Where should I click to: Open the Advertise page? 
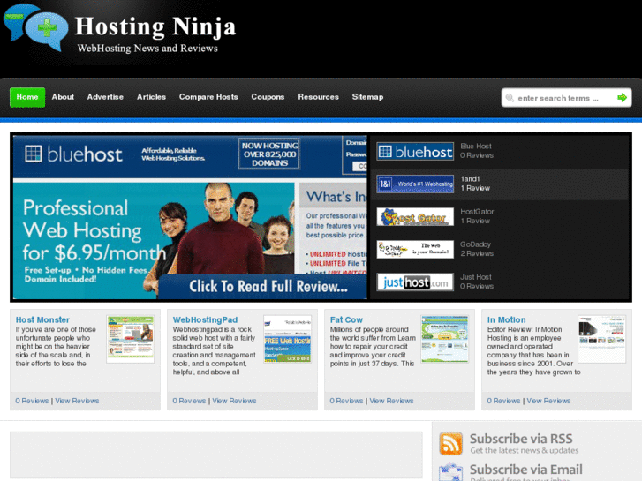click(105, 97)
